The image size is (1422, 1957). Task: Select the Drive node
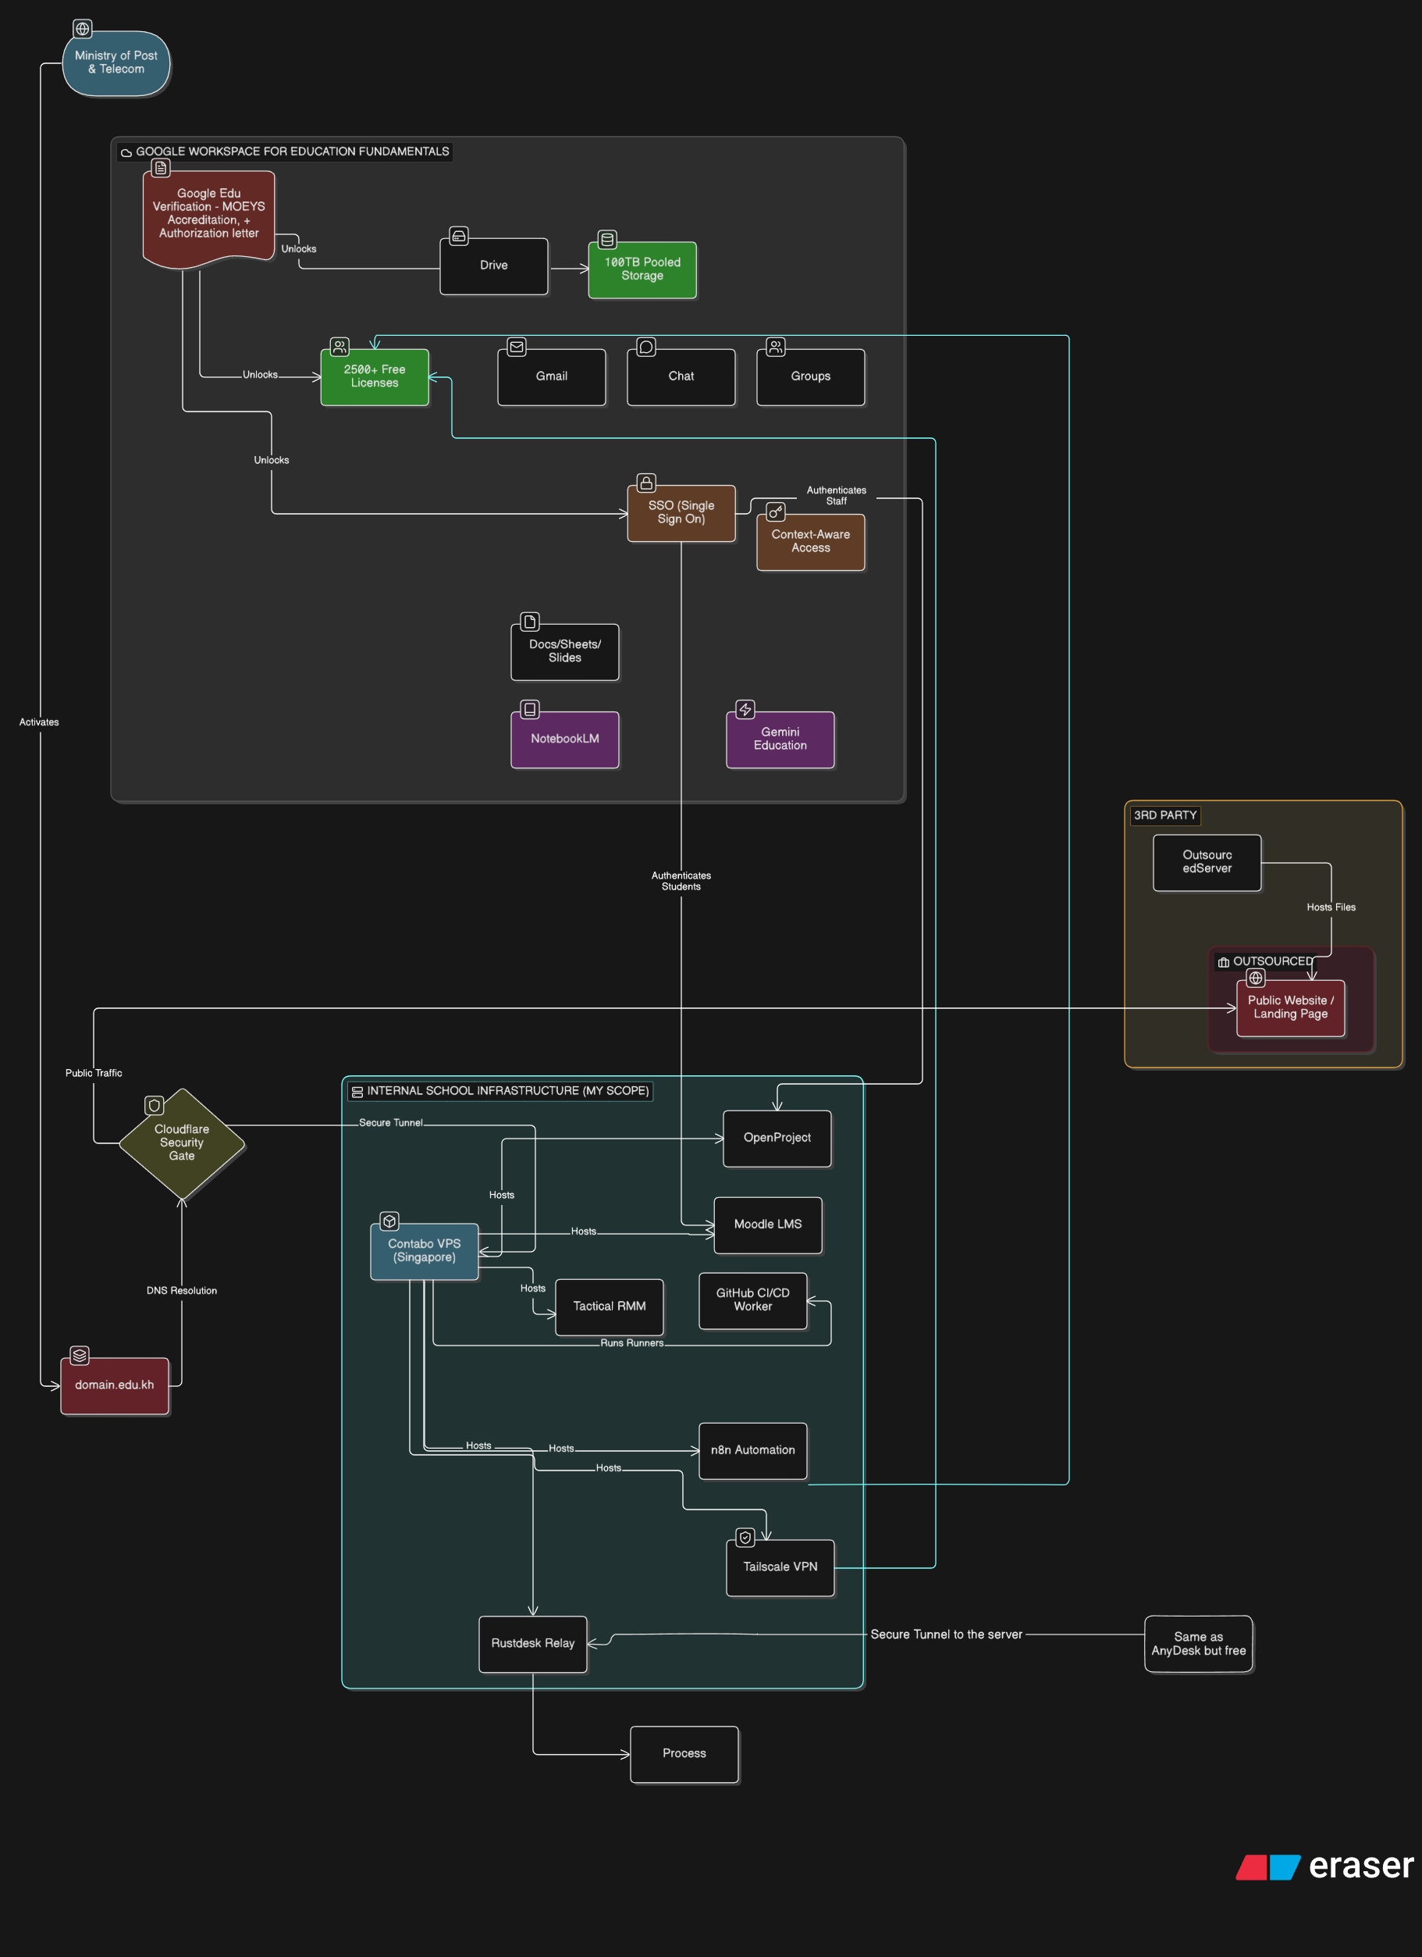point(493,266)
